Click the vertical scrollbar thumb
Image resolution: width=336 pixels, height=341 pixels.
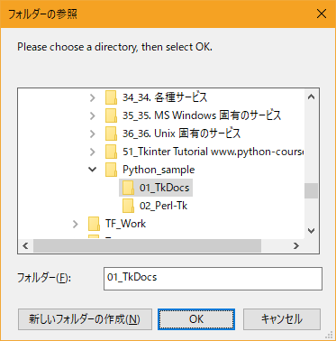(312, 191)
